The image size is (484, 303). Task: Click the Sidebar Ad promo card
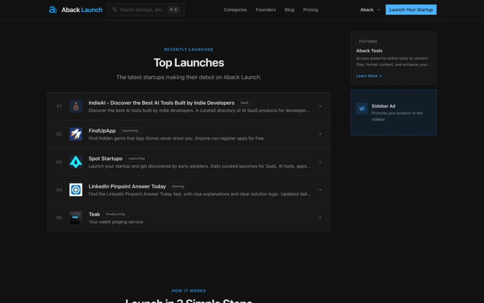coord(393,113)
